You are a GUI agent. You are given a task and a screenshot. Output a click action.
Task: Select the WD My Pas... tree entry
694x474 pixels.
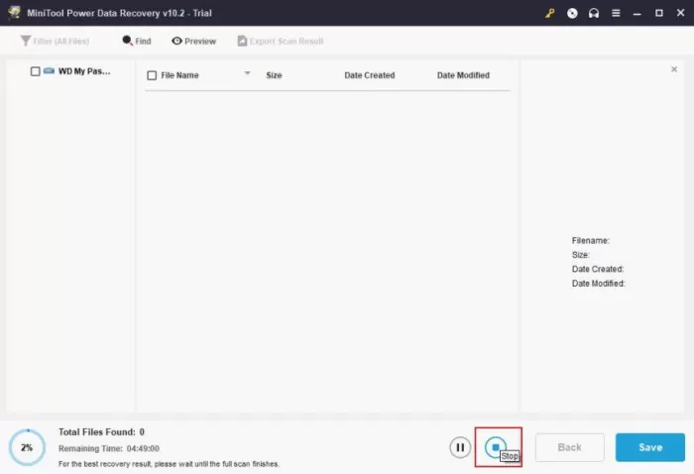[84, 71]
